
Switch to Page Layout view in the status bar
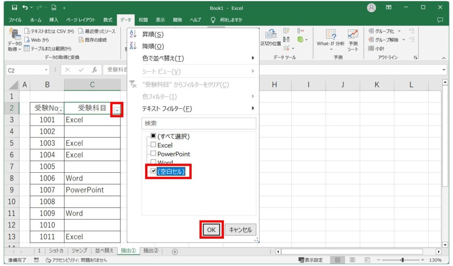353,260
